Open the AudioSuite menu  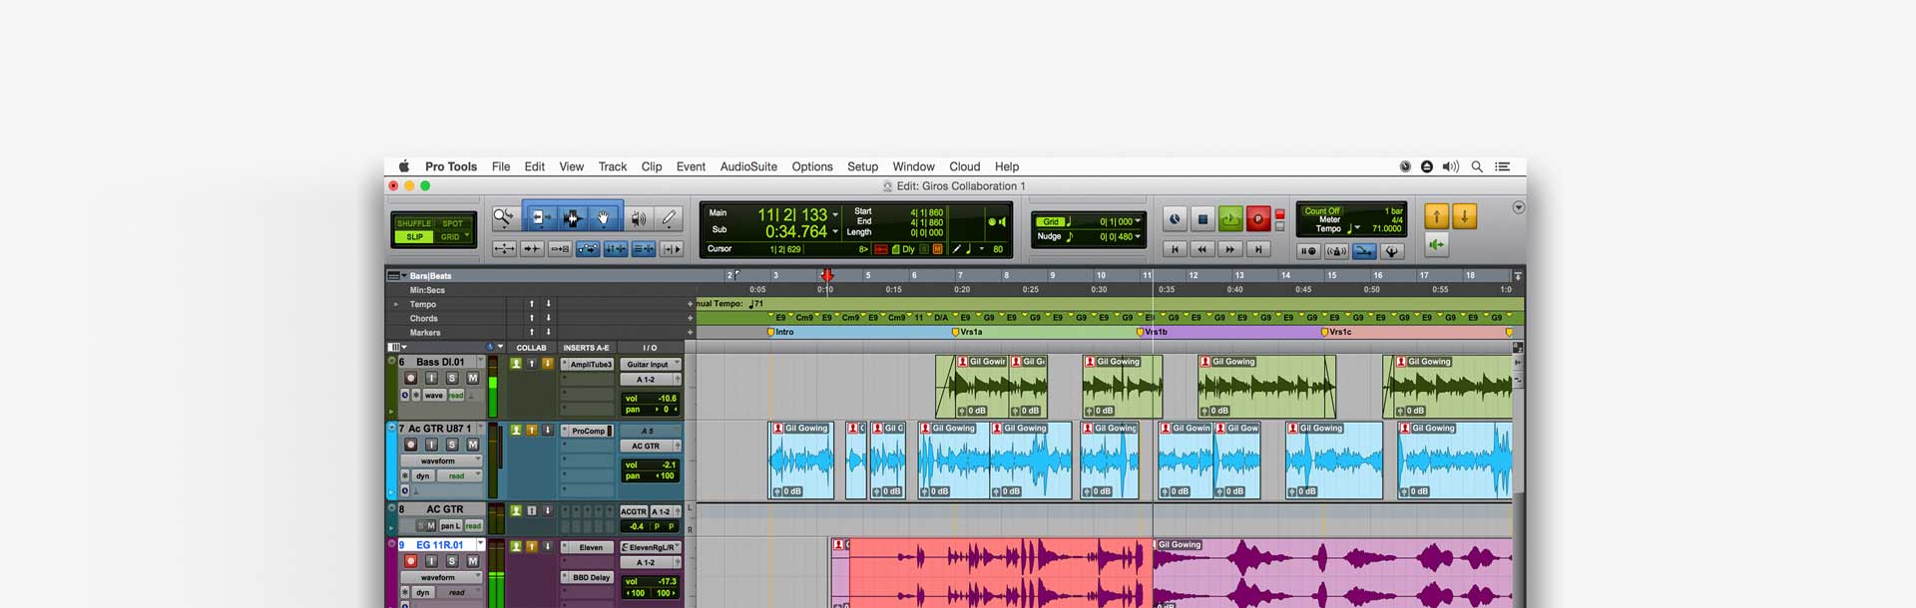747,166
